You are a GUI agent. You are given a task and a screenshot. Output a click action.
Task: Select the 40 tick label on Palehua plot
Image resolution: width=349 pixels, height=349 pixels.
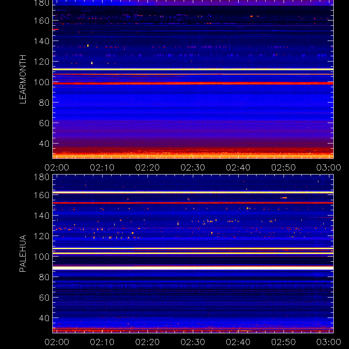click(x=44, y=318)
